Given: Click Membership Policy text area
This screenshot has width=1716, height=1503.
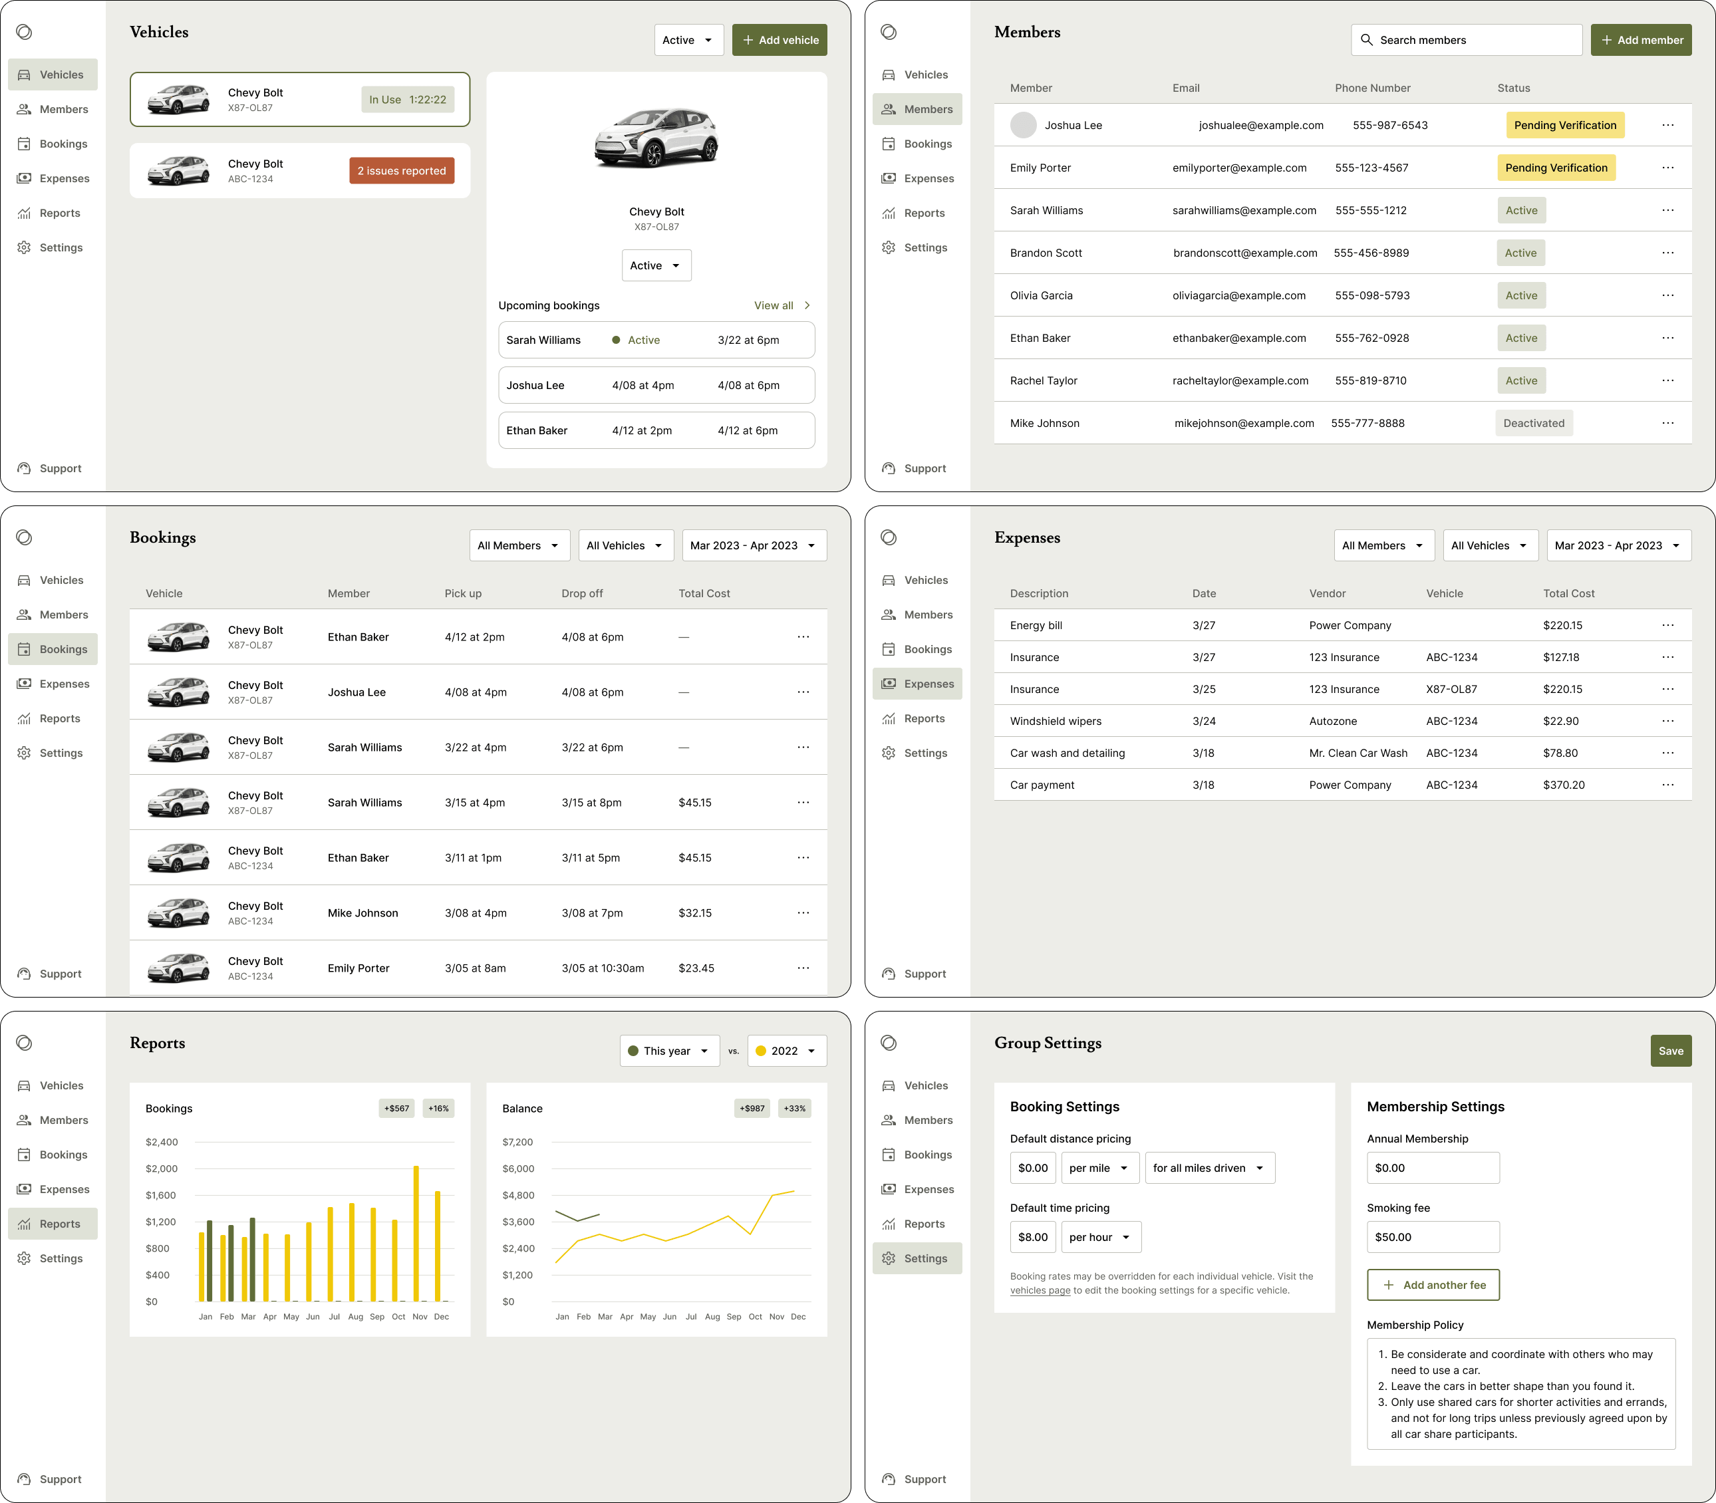Looking at the screenshot, I should [x=1521, y=1394].
